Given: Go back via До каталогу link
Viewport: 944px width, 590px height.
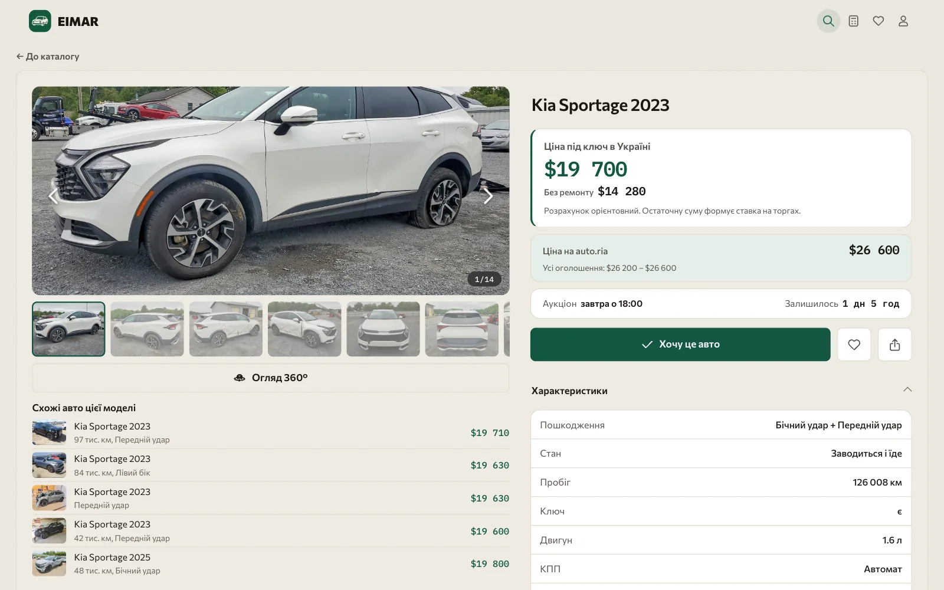Looking at the screenshot, I should pos(48,57).
